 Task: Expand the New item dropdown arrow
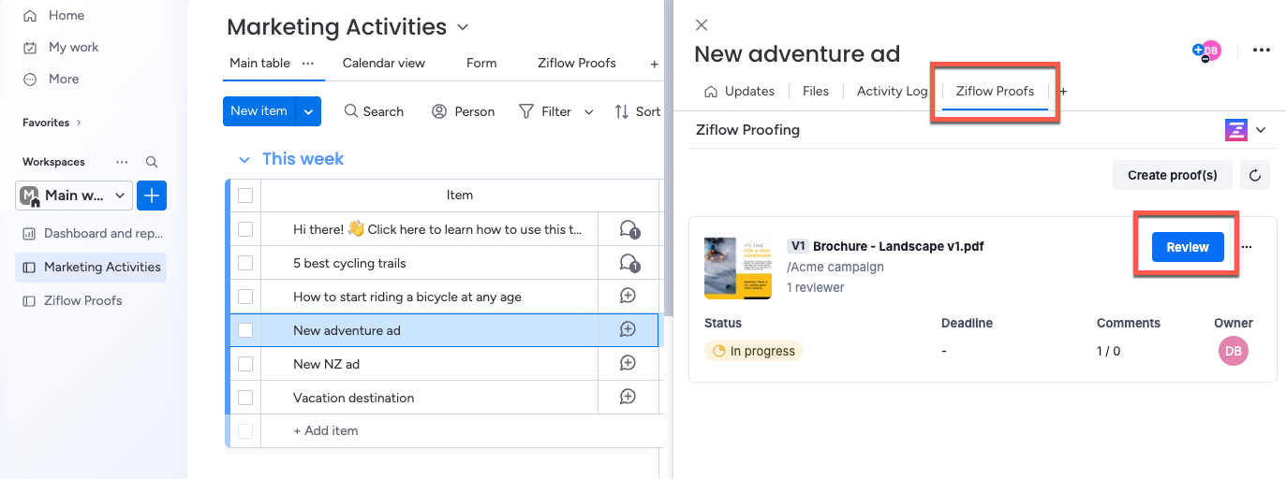(x=309, y=111)
